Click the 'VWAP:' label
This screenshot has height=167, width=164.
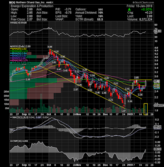(60, 20)
